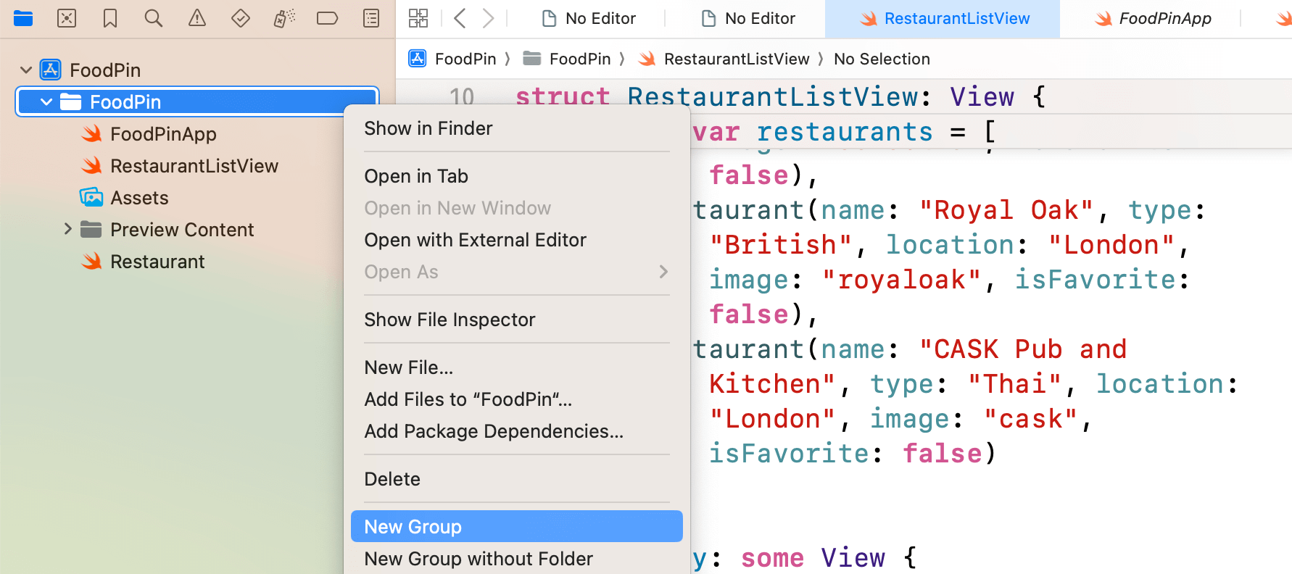Go back using the left chevron
Image resolution: width=1292 pixels, height=574 pixels.
[x=460, y=18]
